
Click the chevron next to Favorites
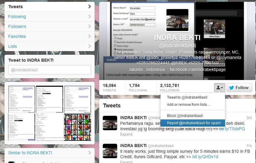90,36
